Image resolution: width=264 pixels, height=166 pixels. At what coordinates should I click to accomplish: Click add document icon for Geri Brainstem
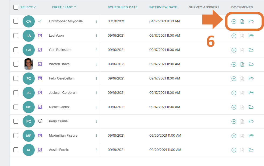(x=234, y=50)
